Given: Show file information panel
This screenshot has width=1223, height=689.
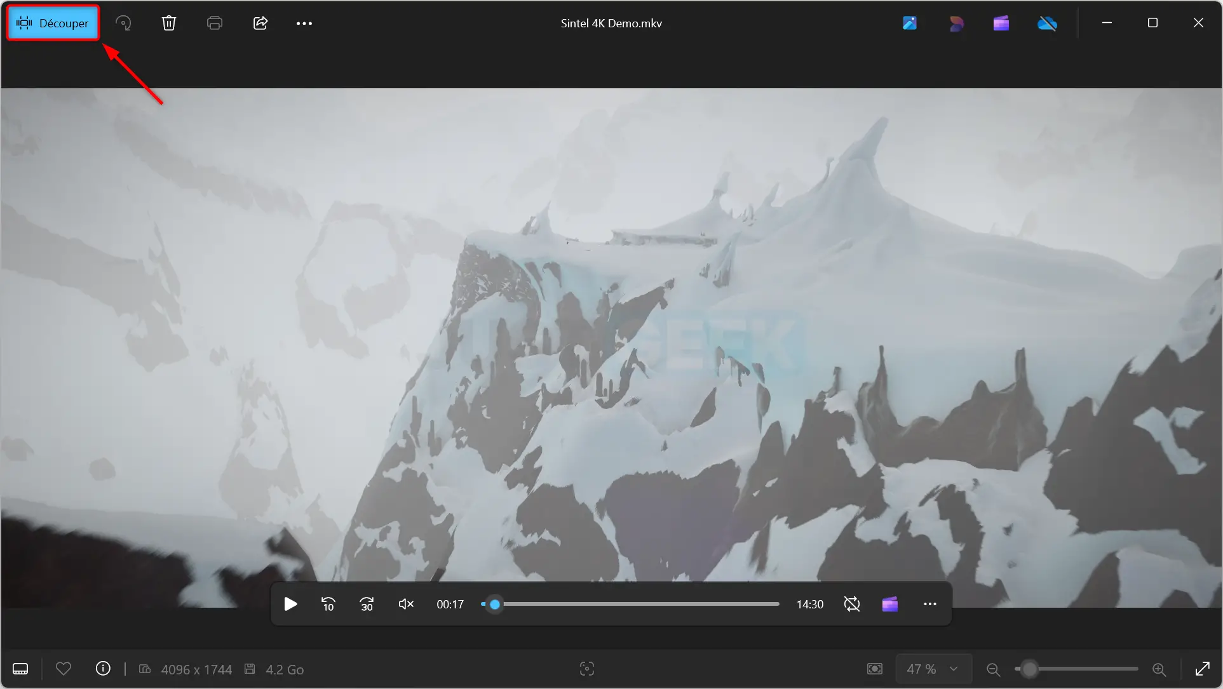Looking at the screenshot, I should click(103, 669).
